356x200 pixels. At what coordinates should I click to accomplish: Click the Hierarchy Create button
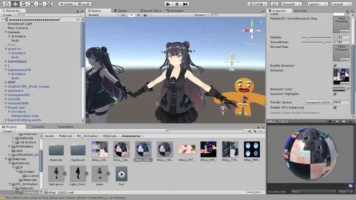click(8, 15)
